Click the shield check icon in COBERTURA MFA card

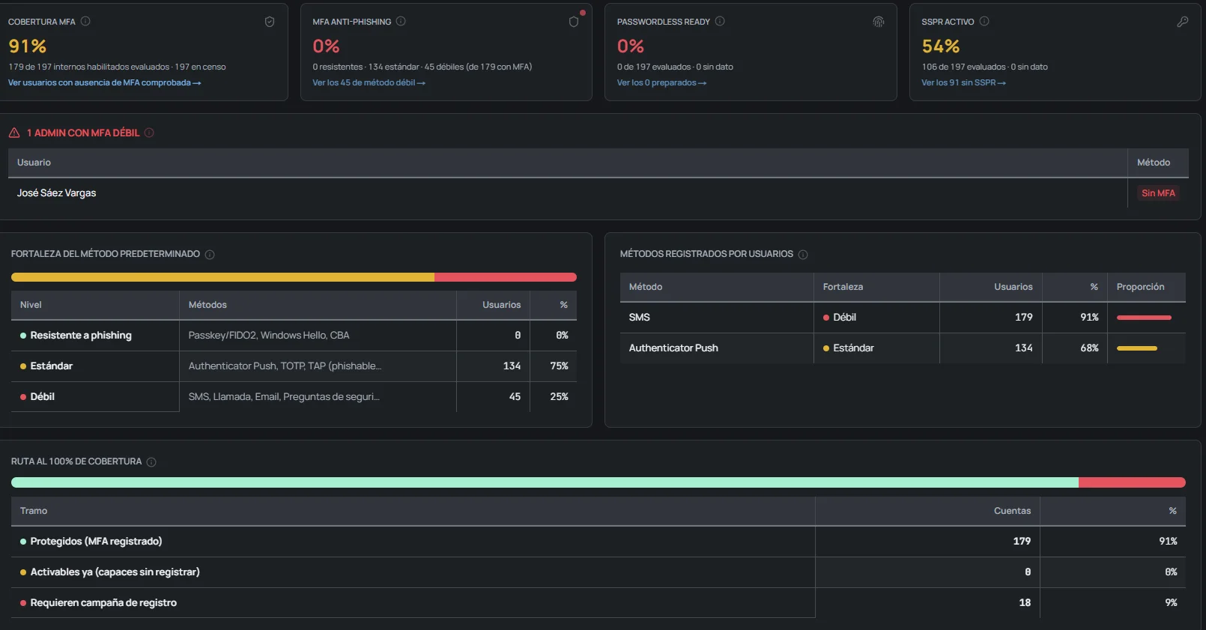pyautogui.click(x=270, y=22)
